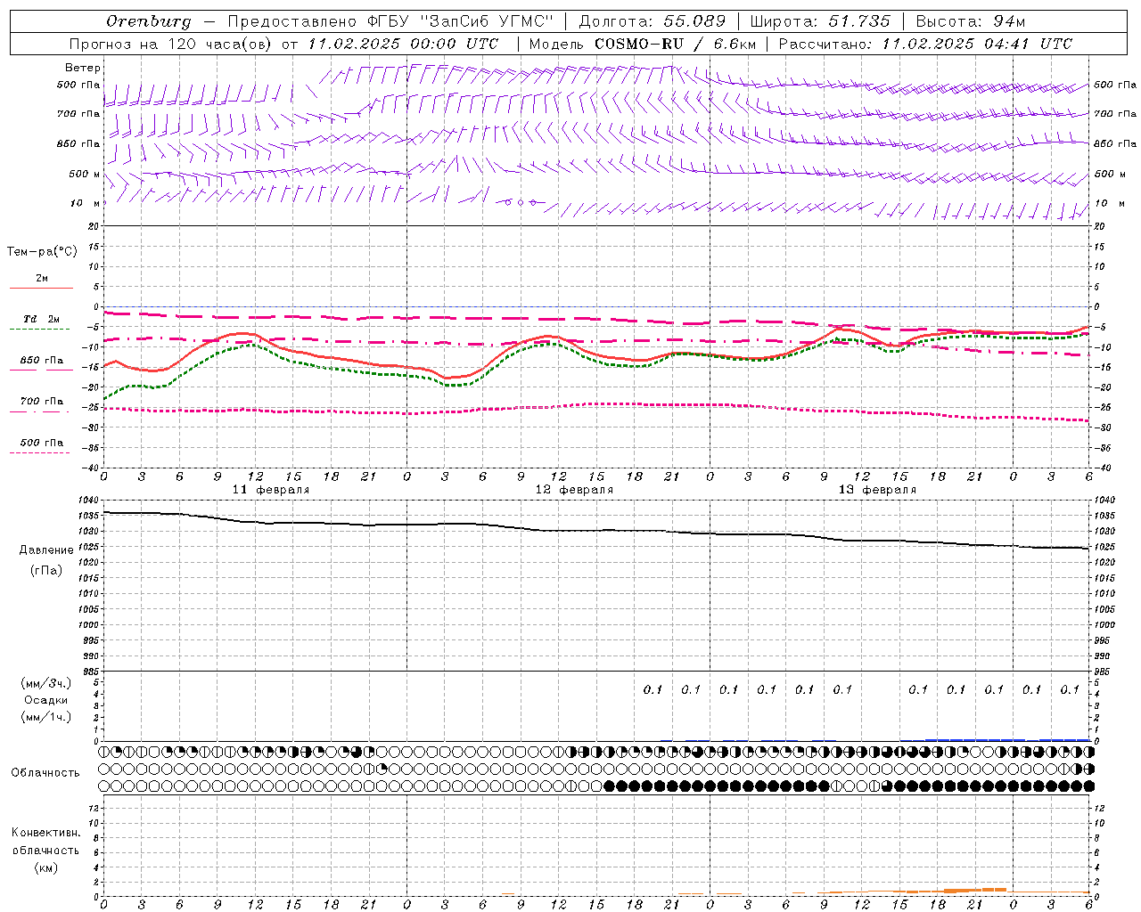Click the 'Облачность' cloud cover label
This screenshot has height=912, width=1141.
[45, 773]
